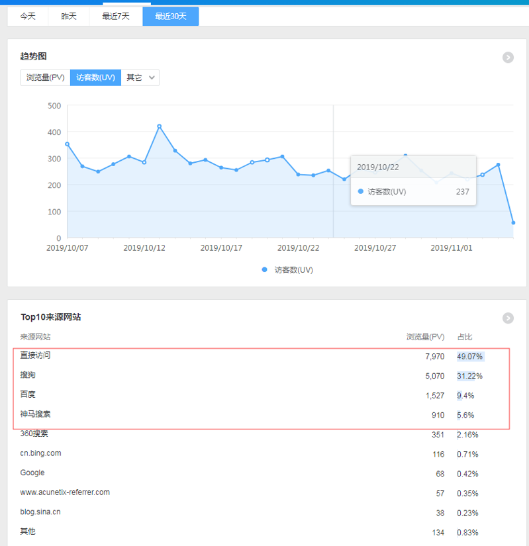The width and height of the screenshot is (529, 546).
Task: Switch to 昨天 tab
Action: coord(69,17)
